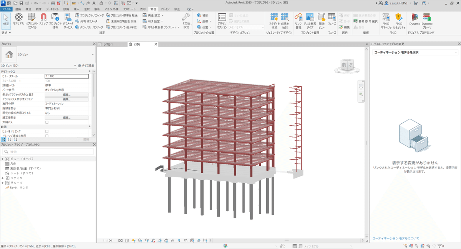Switch to the 建築 ribbon tab

click(x=18, y=8)
